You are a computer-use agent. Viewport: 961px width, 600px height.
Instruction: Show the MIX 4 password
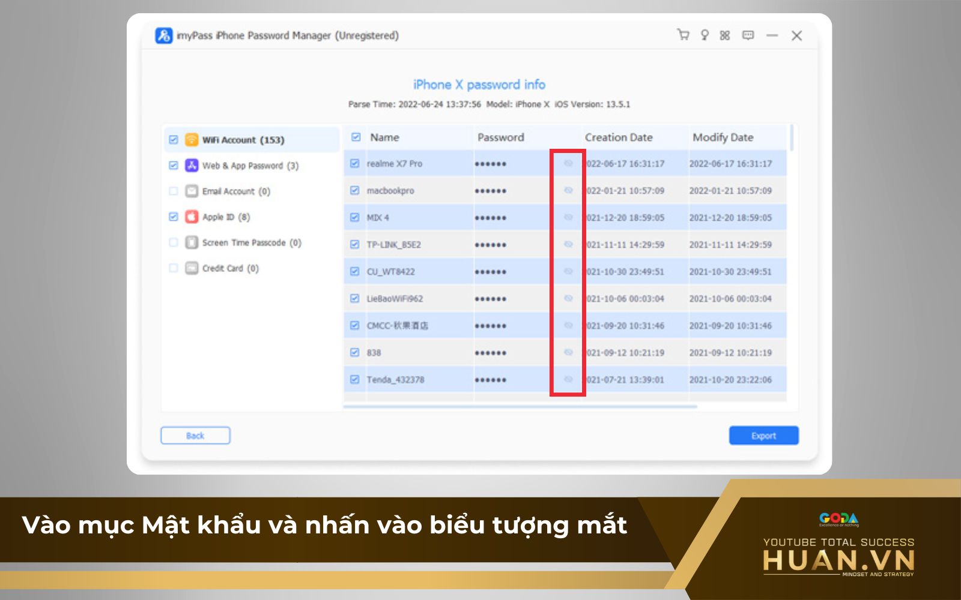568,217
